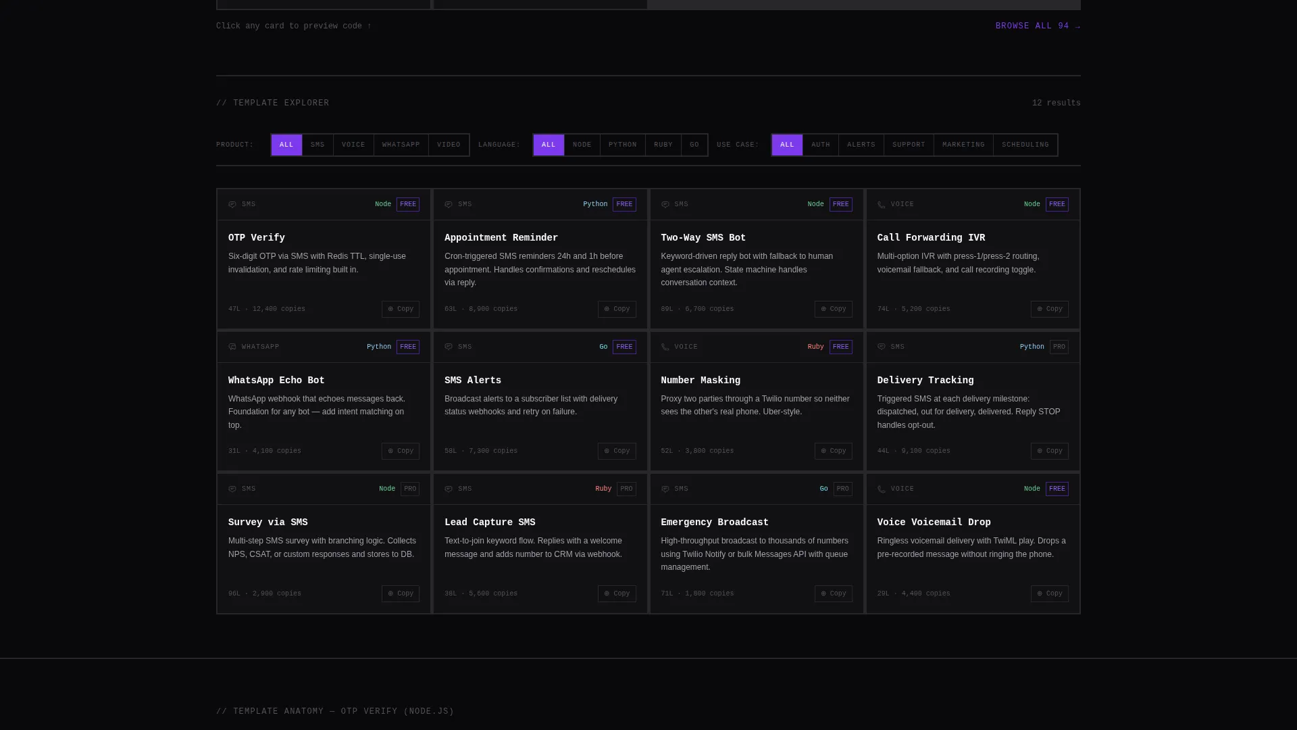Click the SMS icon on OTP Verify card
Image resolution: width=1297 pixels, height=730 pixels.
point(232,205)
